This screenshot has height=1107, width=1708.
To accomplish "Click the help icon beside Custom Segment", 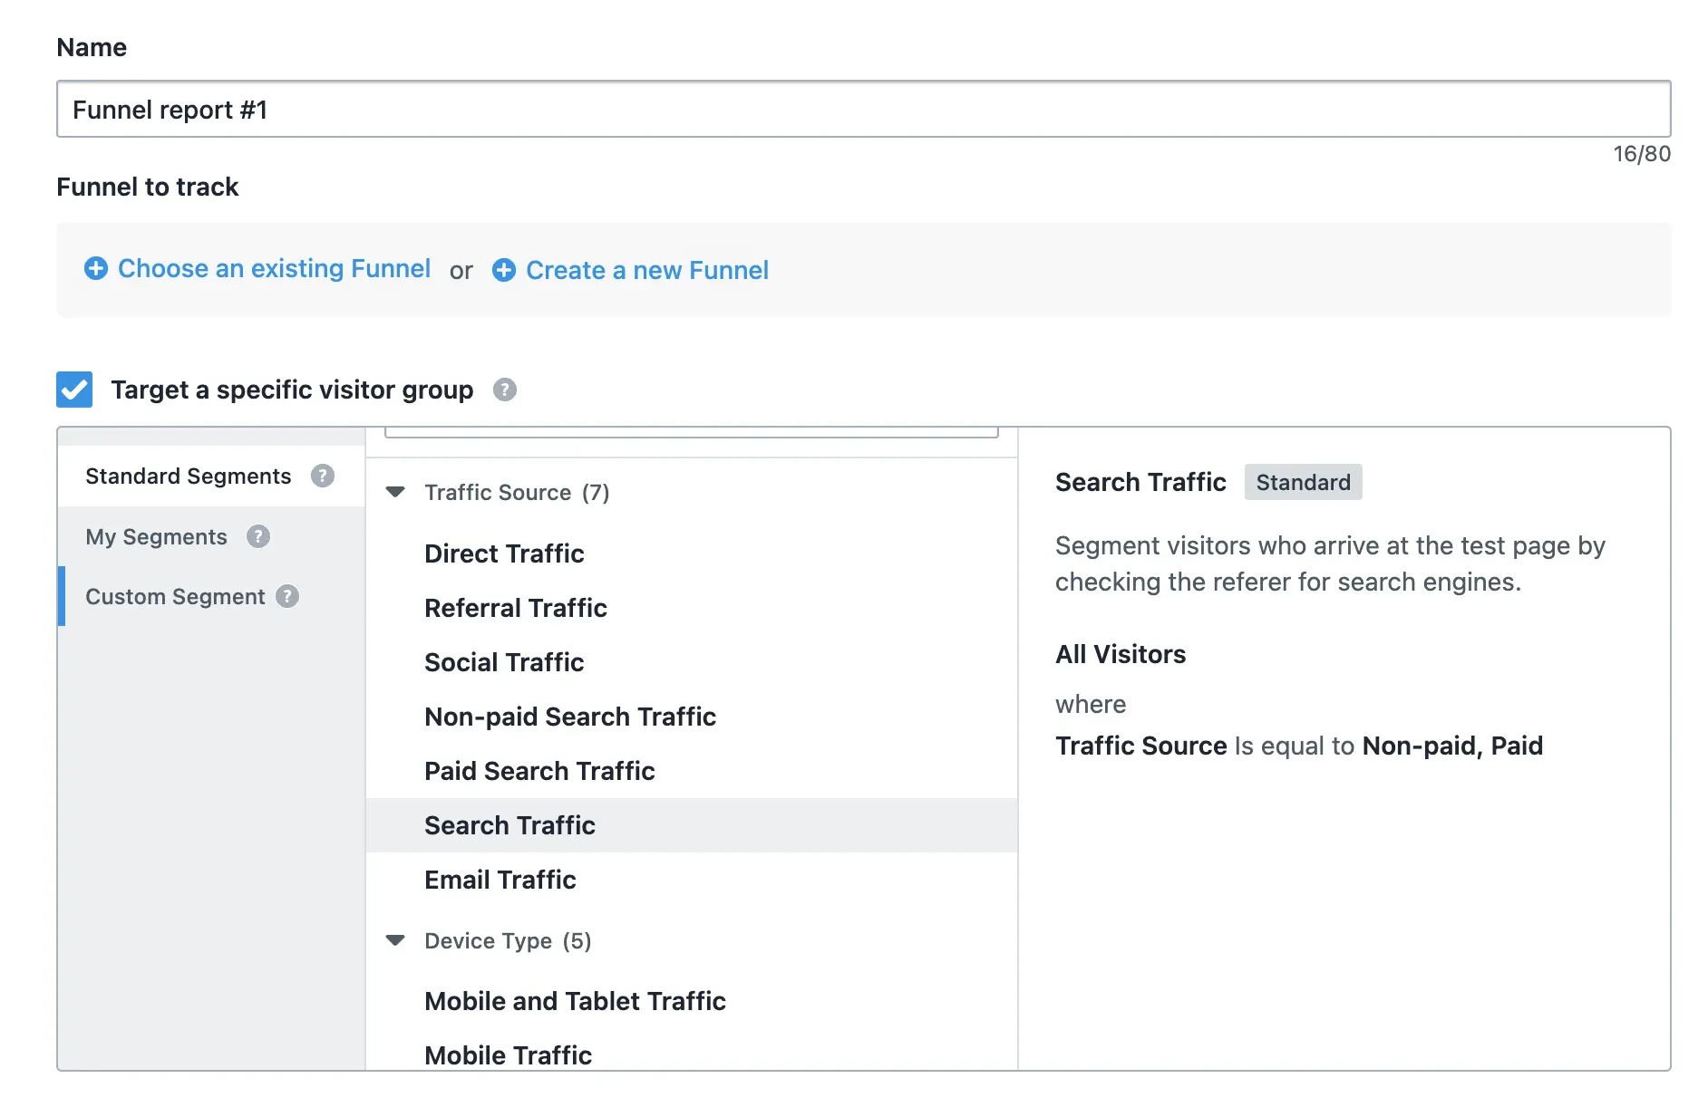I will 288,596.
